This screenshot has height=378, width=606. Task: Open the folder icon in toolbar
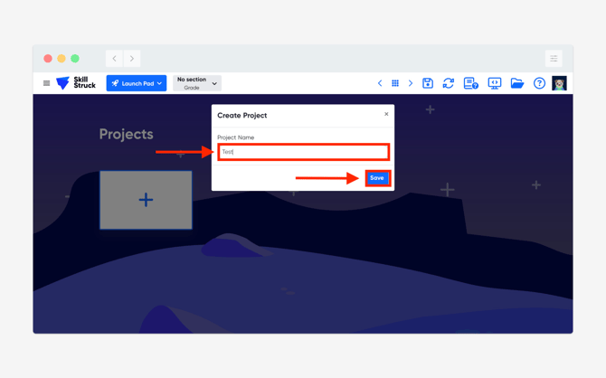pyautogui.click(x=517, y=83)
